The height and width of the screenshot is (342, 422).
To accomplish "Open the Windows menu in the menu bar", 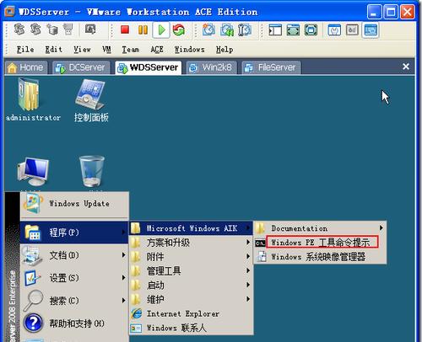I will [x=189, y=50].
